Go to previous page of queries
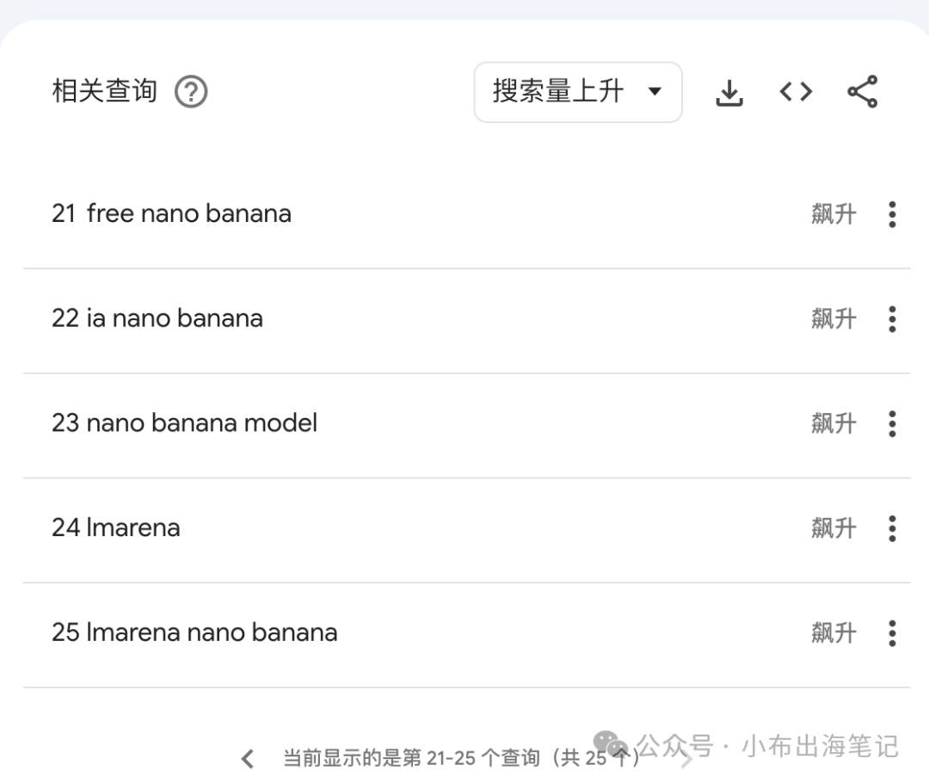 (248, 758)
